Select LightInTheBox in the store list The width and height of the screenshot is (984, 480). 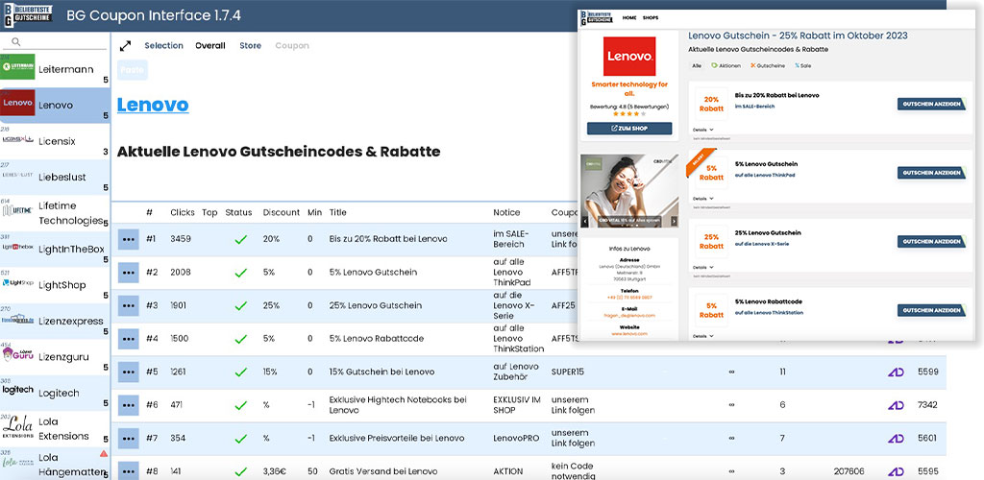55,250
